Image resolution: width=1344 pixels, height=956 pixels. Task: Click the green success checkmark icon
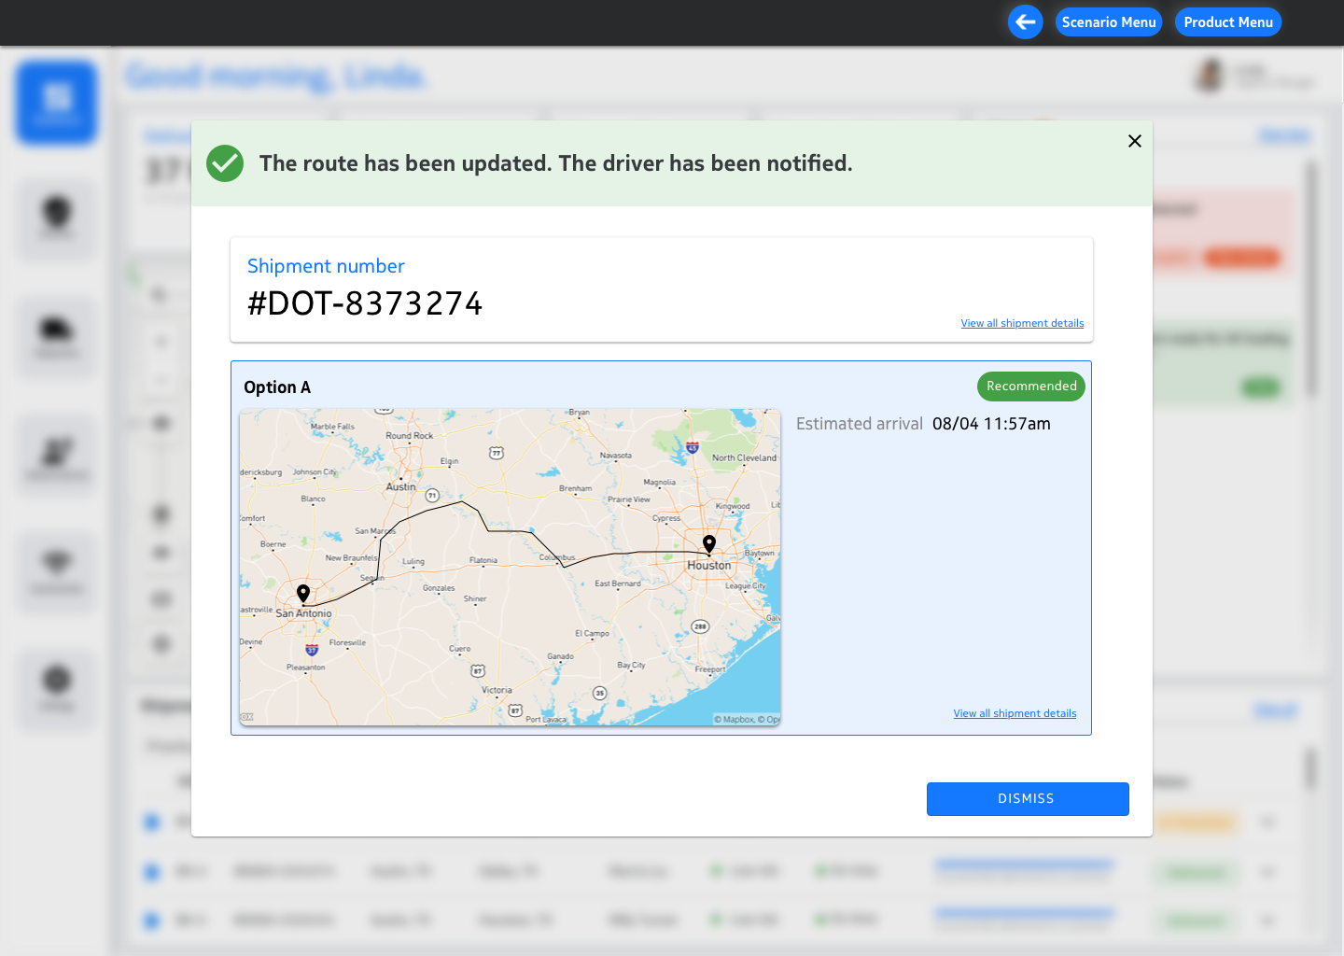click(x=225, y=163)
